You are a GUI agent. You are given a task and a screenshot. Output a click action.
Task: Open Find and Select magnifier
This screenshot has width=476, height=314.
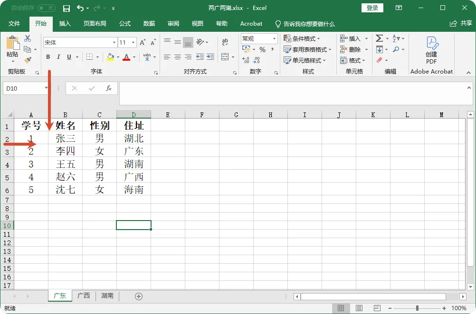tap(396, 49)
